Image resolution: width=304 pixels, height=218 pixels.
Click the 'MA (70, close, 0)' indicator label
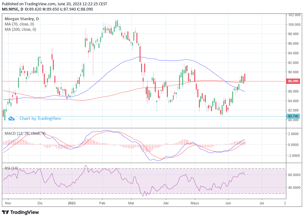tap(19, 24)
